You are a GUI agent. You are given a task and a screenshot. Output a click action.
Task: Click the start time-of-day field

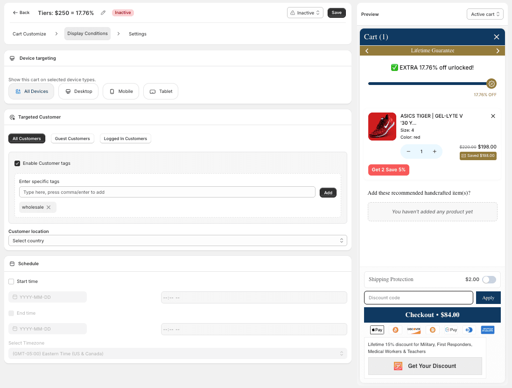(x=254, y=297)
